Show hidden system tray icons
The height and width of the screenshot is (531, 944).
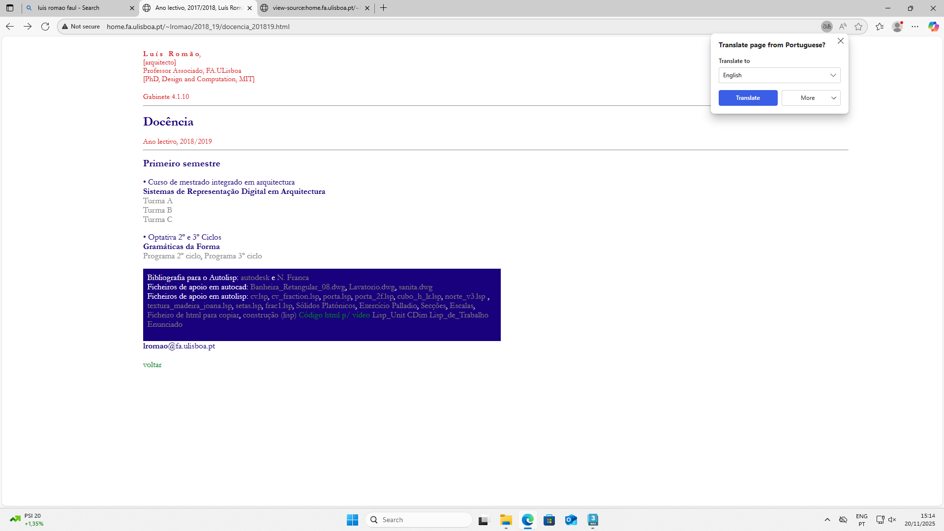pyautogui.click(x=827, y=520)
